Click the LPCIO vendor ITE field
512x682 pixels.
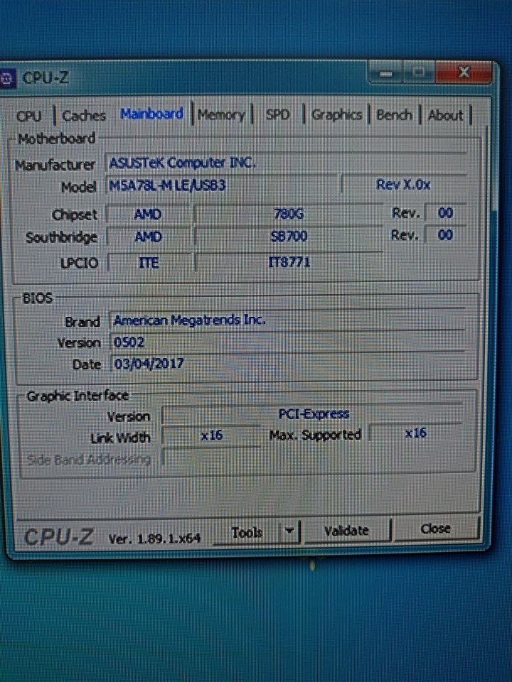click(x=149, y=263)
